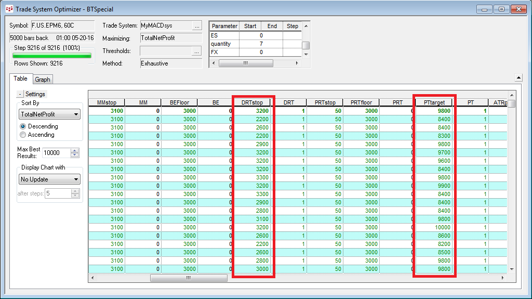
Task: Click the PTtarget cell showing 8200
Action: click(x=434, y=244)
